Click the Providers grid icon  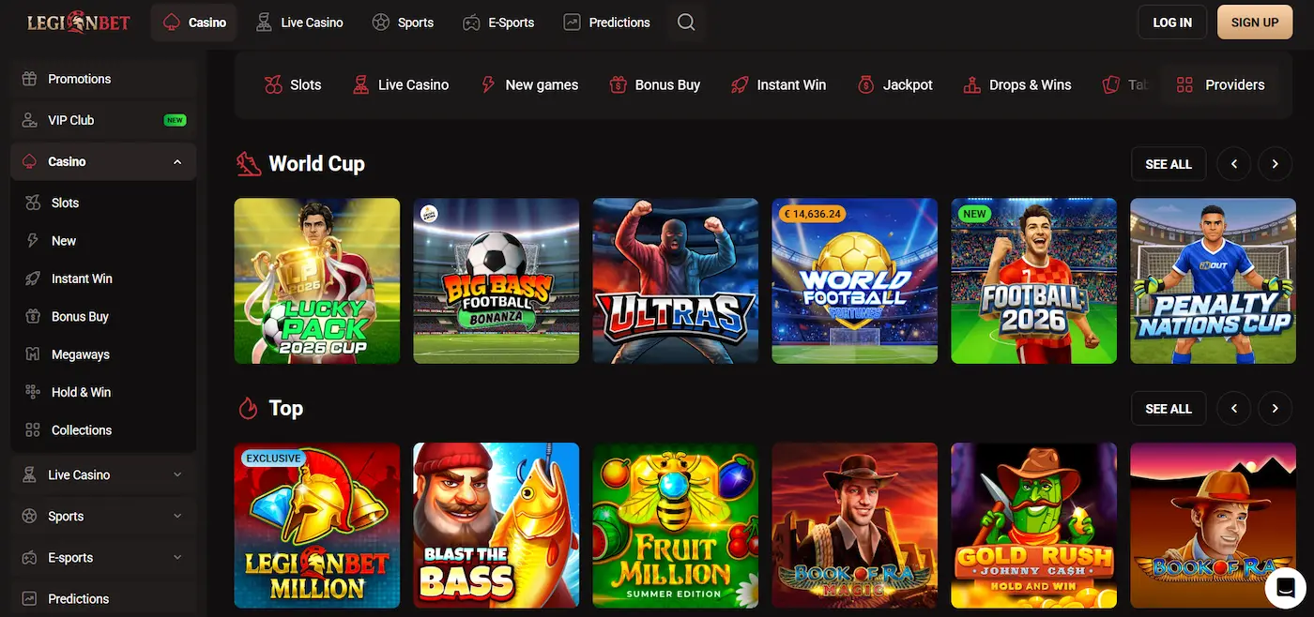(x=1184, y=84)
